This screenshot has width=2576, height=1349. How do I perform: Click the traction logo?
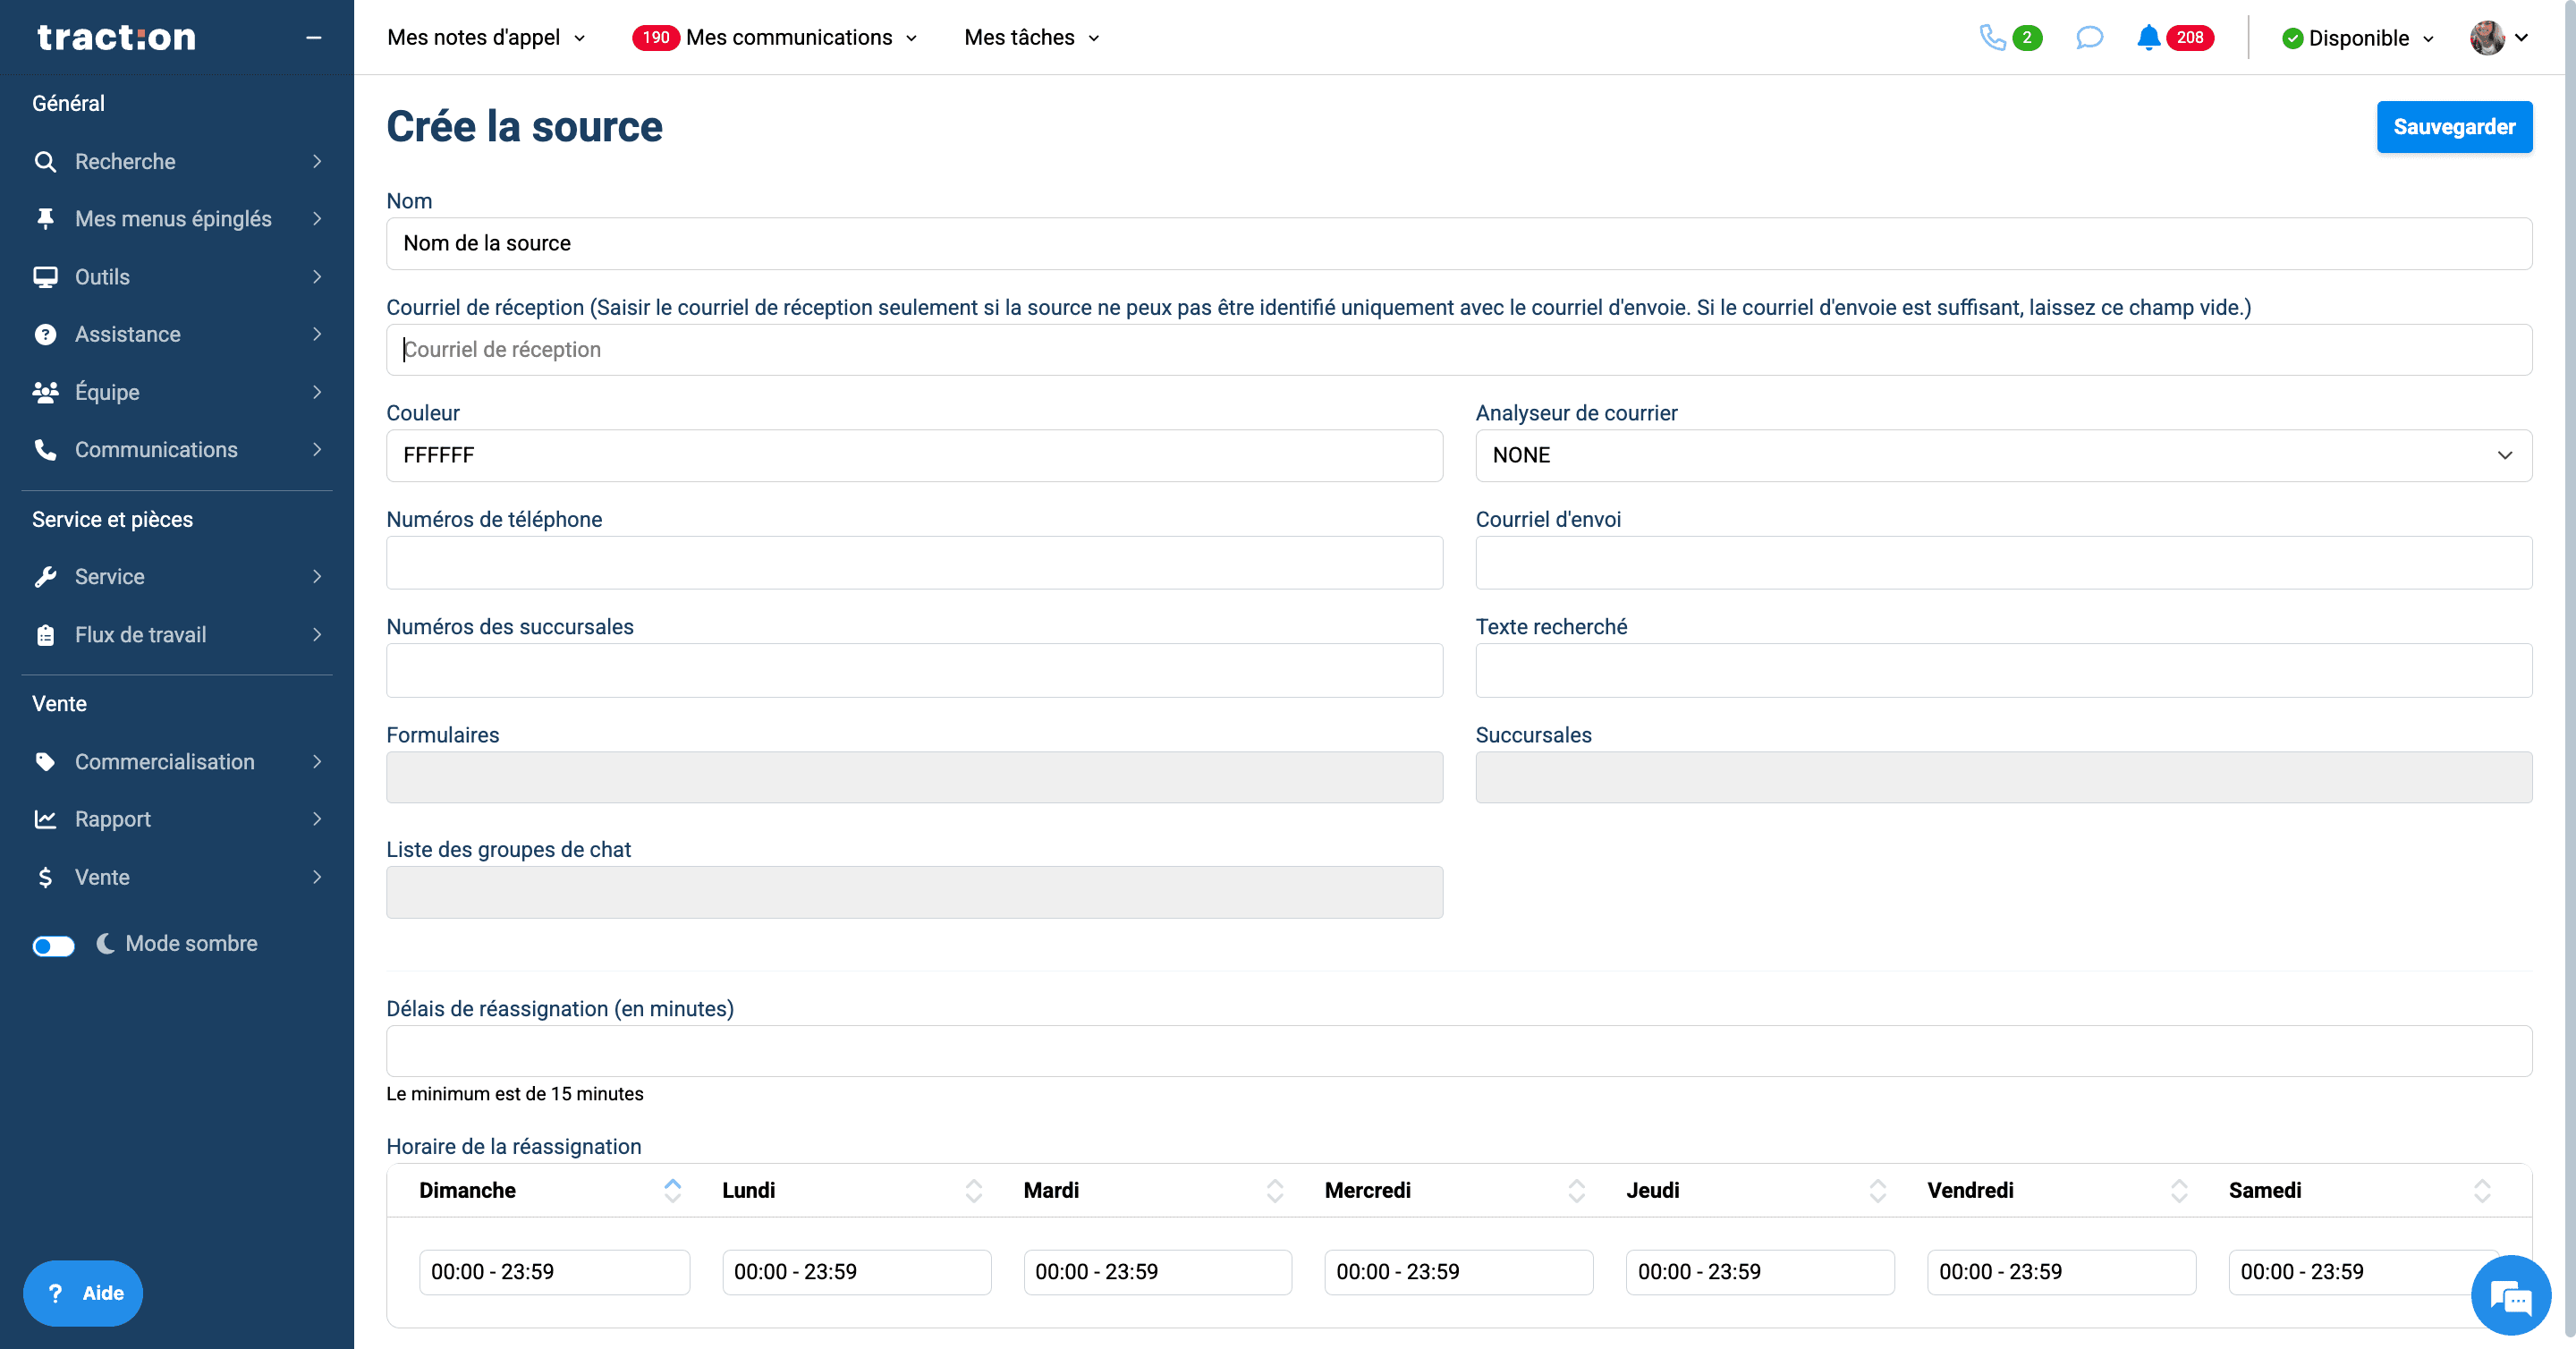pos(116,38)
